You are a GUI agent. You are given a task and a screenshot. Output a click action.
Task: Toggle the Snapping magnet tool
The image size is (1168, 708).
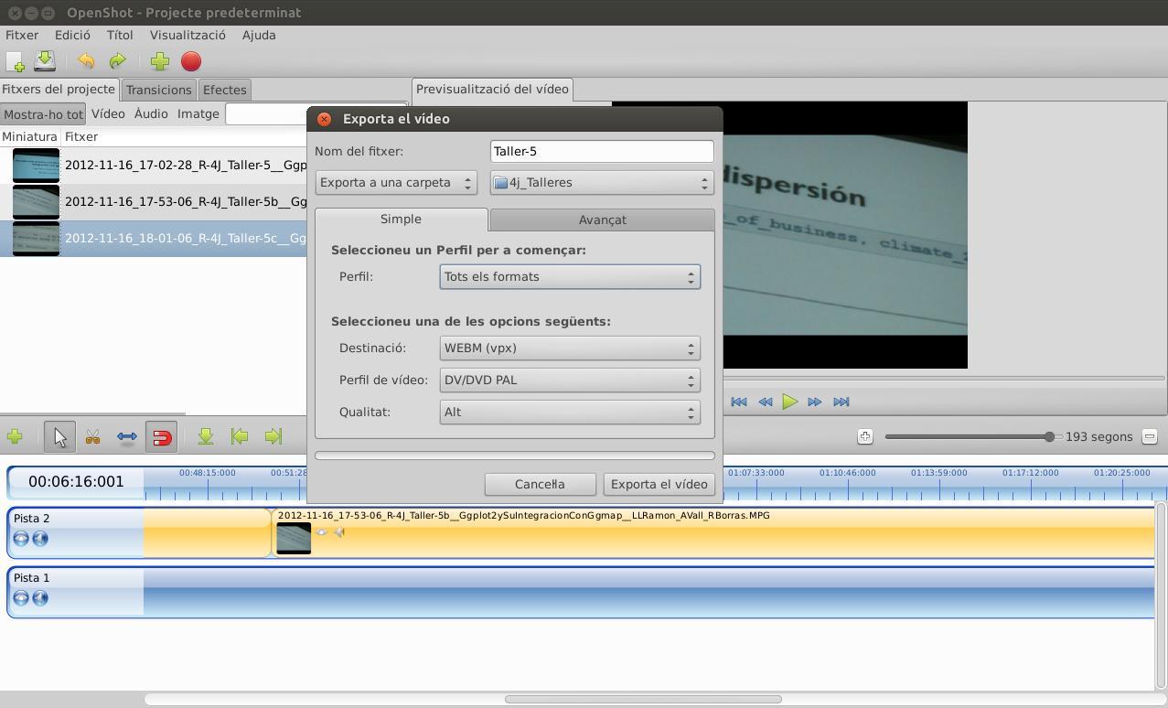pos(162,437)
